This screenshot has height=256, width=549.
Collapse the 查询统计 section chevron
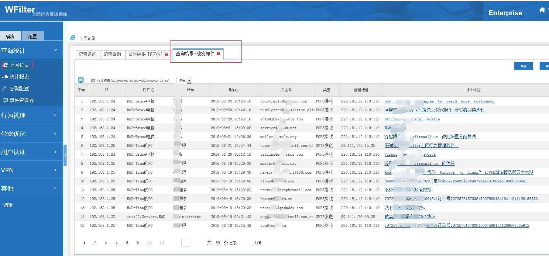(56, 50)
